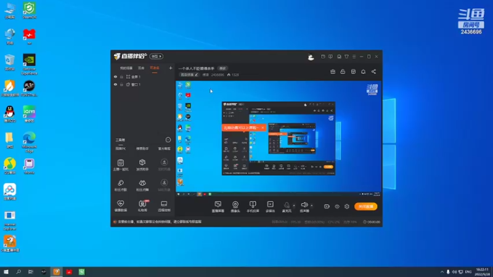493x277 pixels.
Task: Add a live screen capture source
Action: coord(218,206)
